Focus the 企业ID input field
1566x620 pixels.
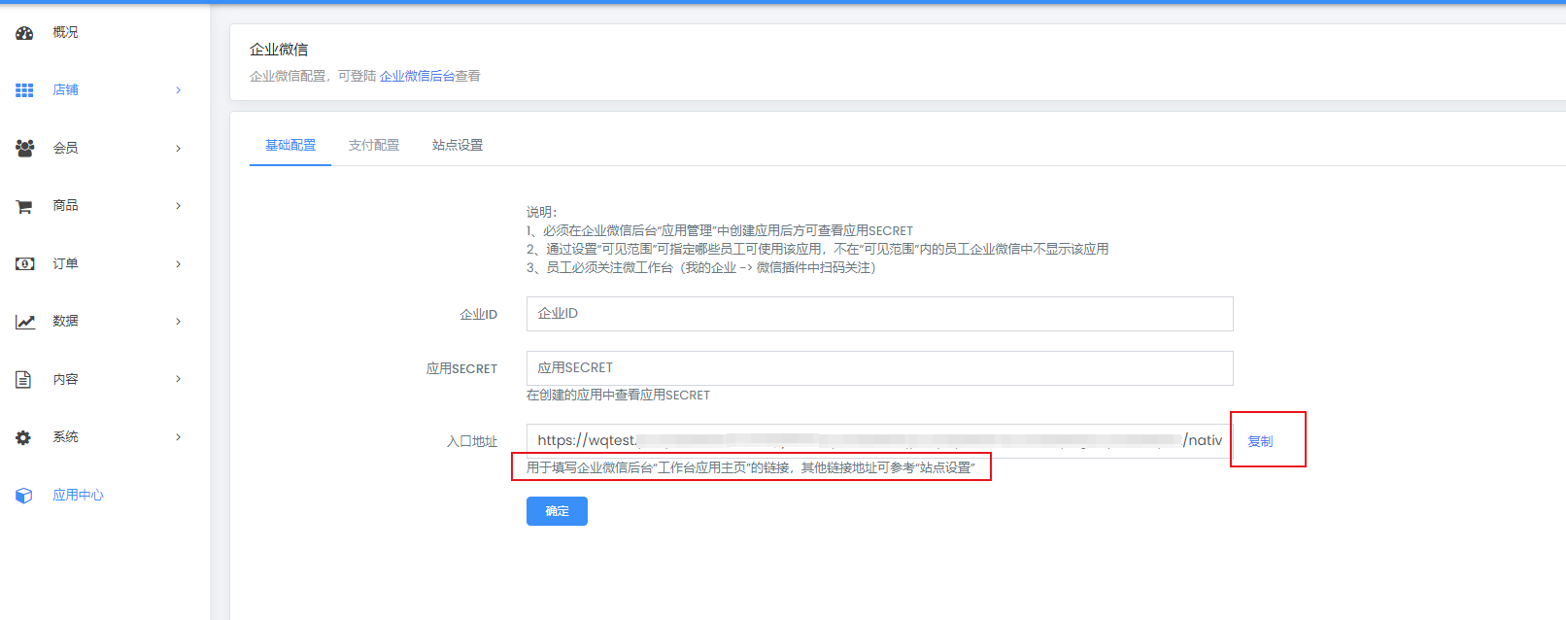pyautogui.click(x=880, y=314)
